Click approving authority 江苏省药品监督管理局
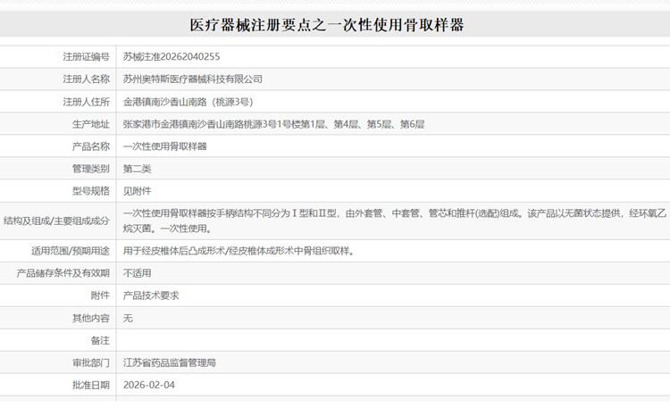The width and height of the screenshot is (670, 408). pyautogui.click(x=170, y=362)
